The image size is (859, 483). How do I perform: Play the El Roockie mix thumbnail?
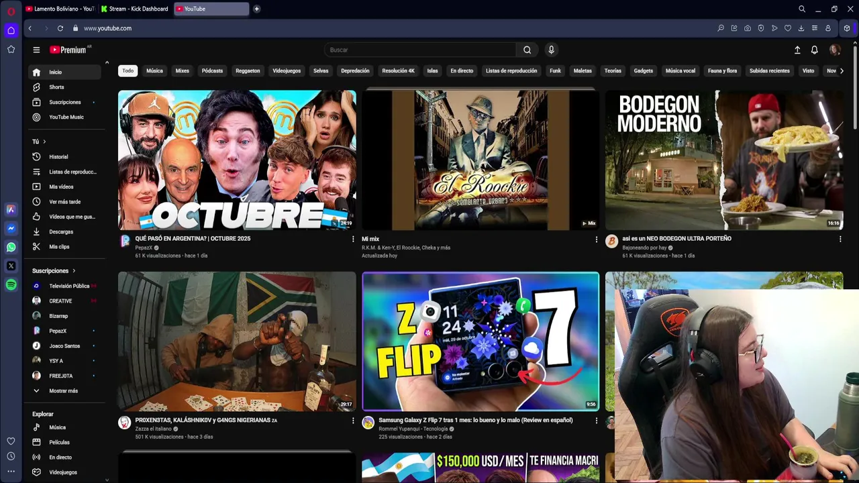point(481,160)
